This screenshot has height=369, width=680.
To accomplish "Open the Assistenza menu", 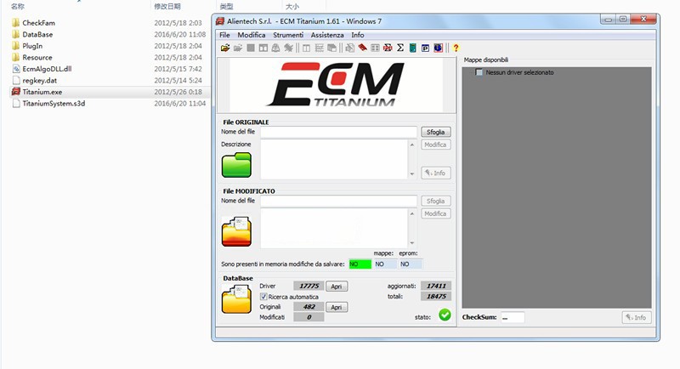I will tap(327, 35).
